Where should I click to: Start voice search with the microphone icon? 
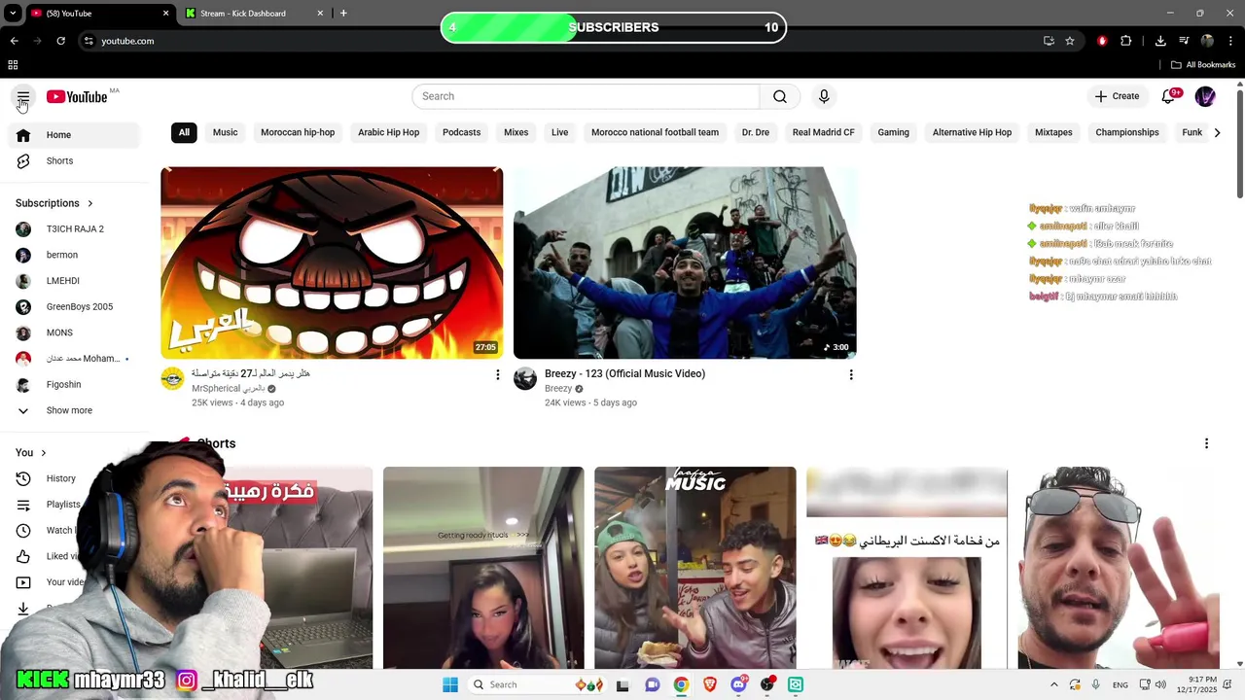pyautogui.click(x=824, y=96)
